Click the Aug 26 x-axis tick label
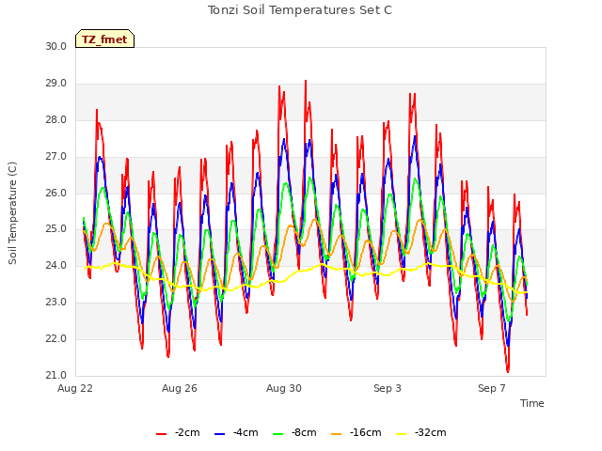The image size is (602, 451). tap(180, 388)
